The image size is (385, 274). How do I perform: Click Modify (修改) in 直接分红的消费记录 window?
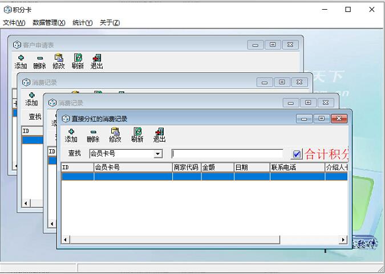[115, 136]
